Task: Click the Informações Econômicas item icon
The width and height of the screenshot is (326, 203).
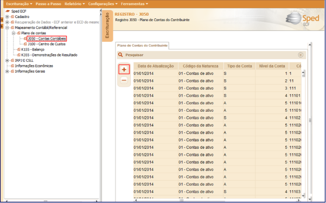Action: (12, 66)
